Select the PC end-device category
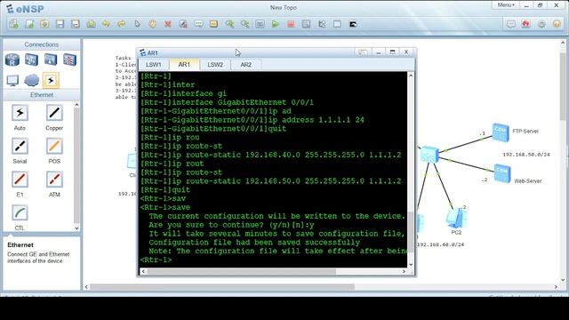 12,80
